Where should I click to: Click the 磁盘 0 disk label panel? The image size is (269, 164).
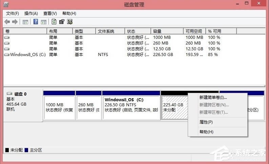click(23, 105)
